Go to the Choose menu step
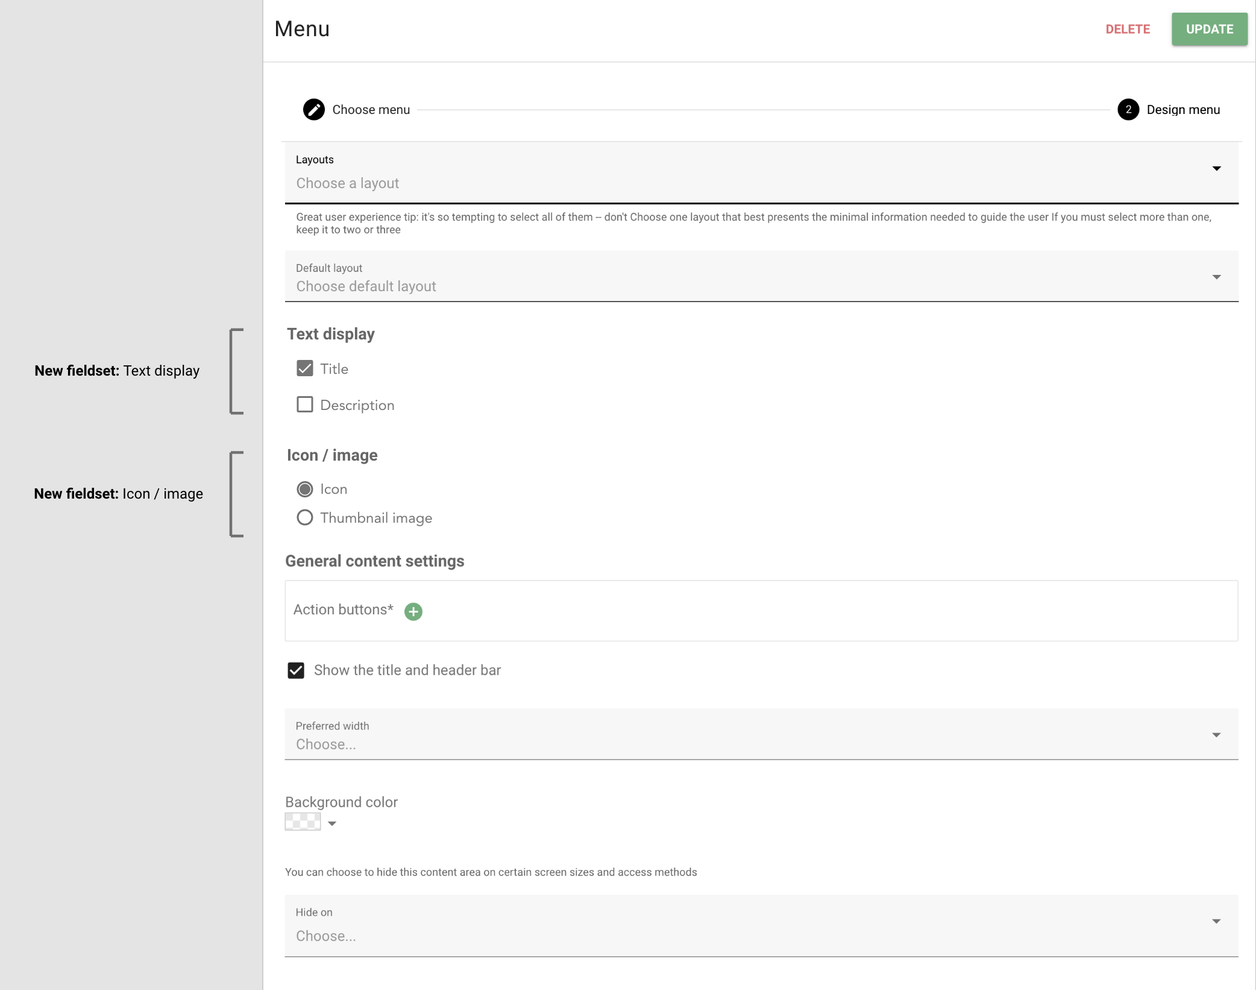This screenshot has width=1256, height=990. click(x=371, y=110)
